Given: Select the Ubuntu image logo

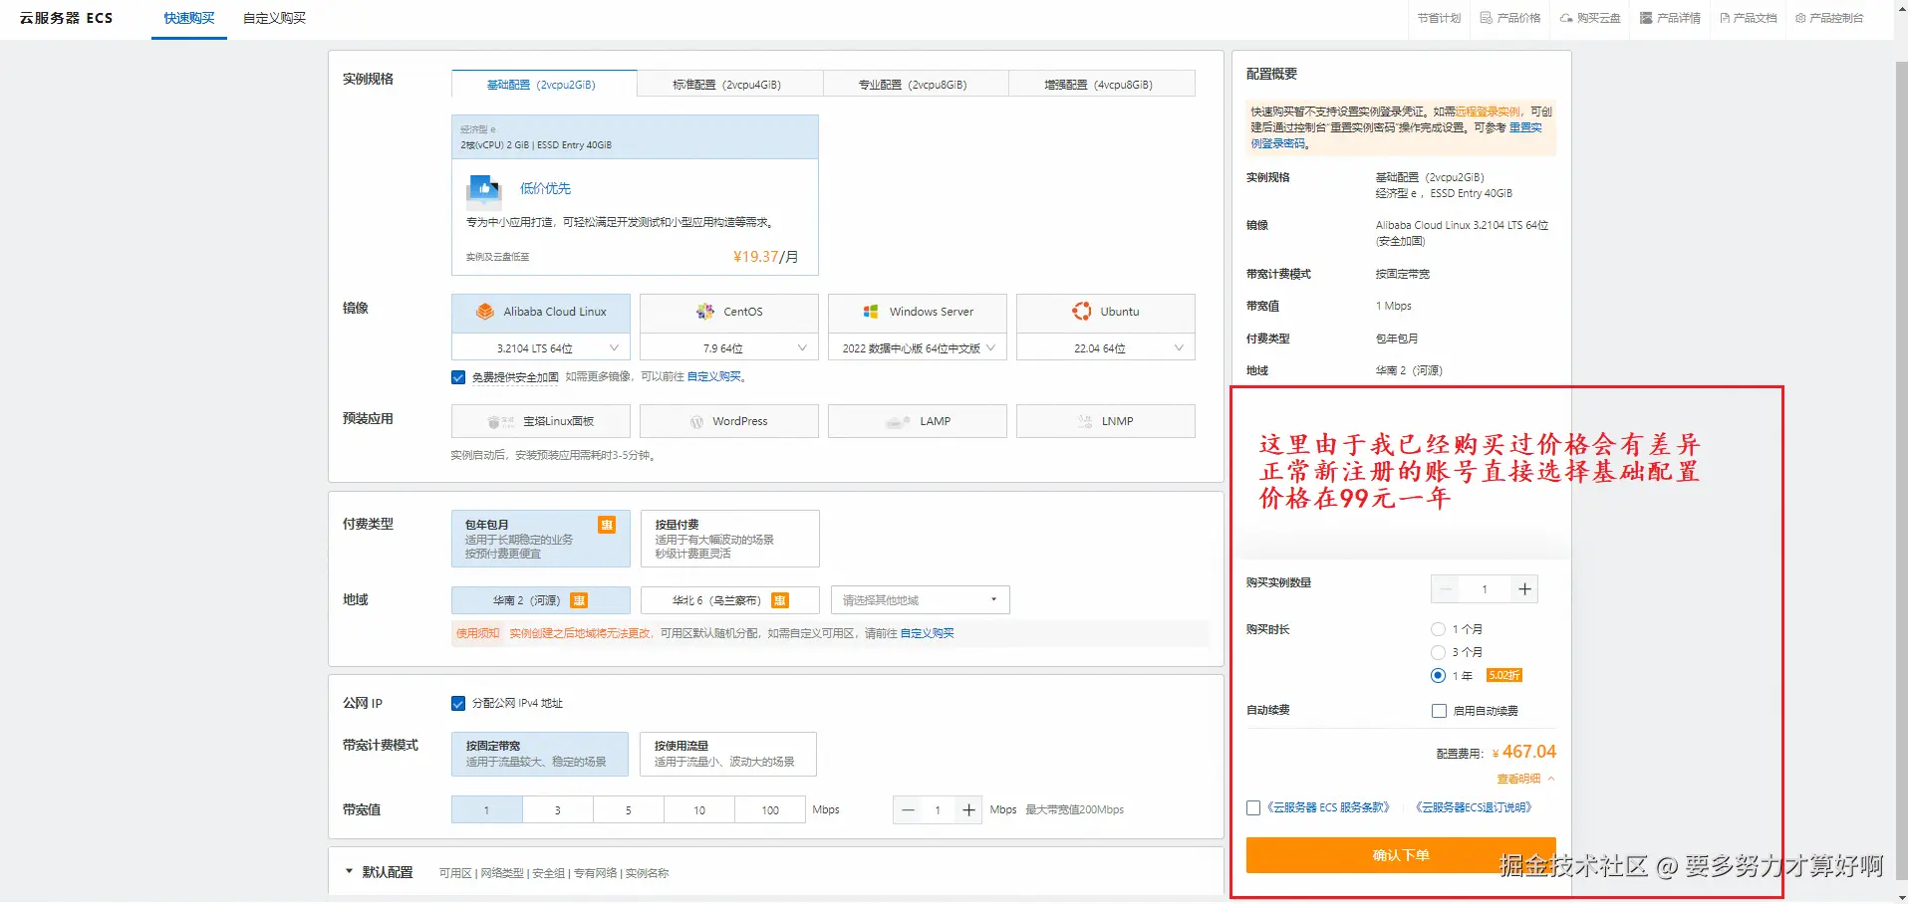Looking at the screenshot, I should [1081, 312].
